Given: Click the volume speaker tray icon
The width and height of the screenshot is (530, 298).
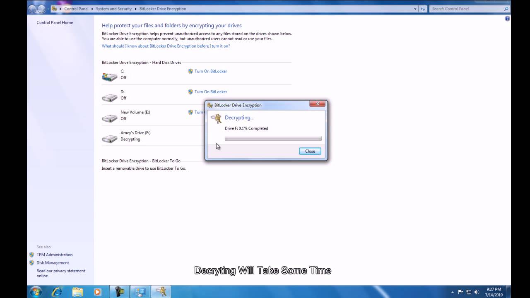Looking at the screenshot, I should [477, 292].
